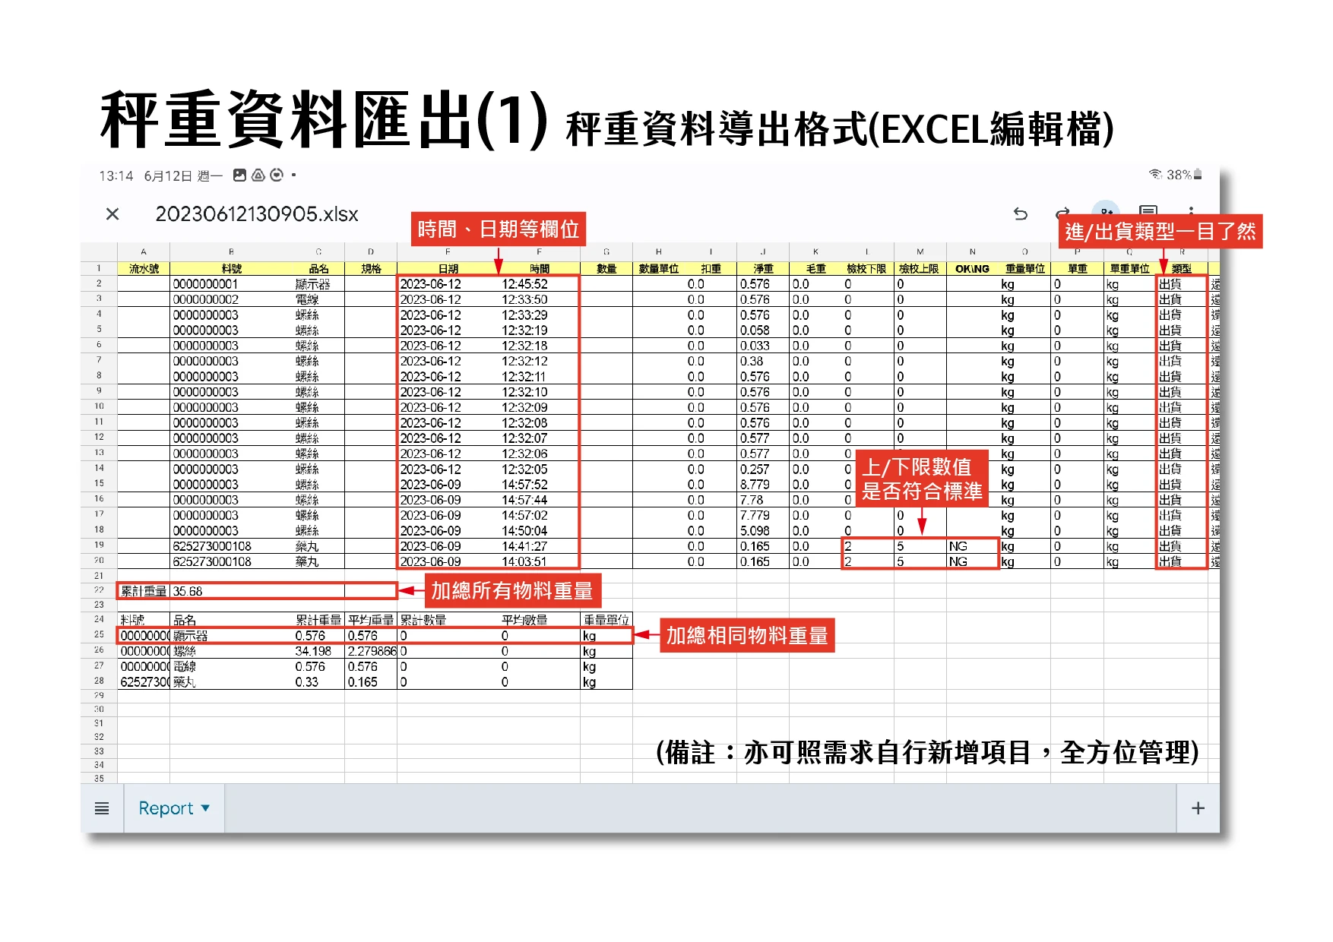Screen dimensions: 1333x942
Task: Select row 22 header
Action: click(99, 590)
